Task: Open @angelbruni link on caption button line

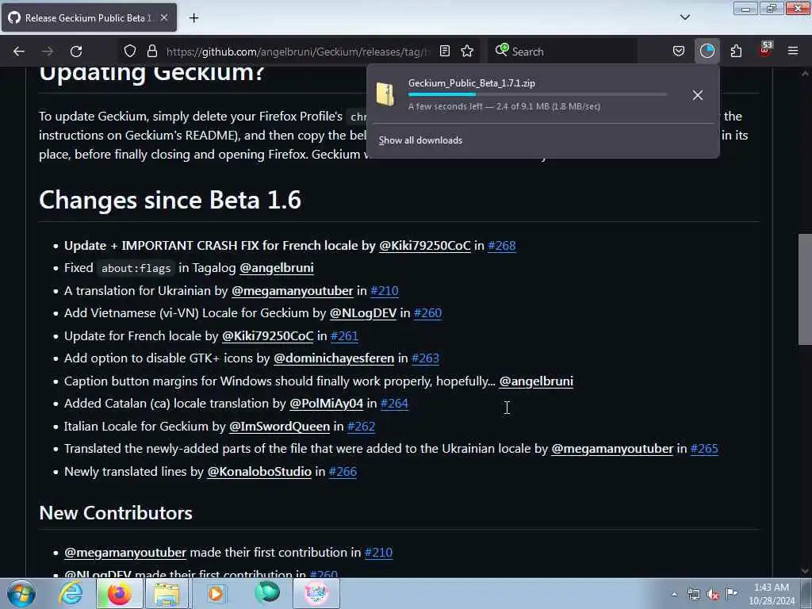Action: tap(536, 381)
